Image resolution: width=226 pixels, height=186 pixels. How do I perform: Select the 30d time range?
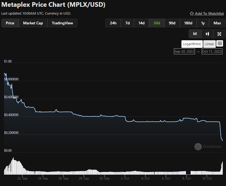click(x=157, y=23)
